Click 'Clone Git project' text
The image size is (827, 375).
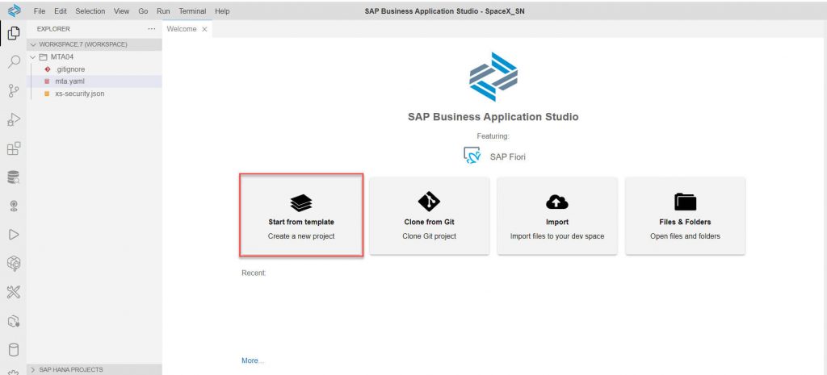click(430, 236)
